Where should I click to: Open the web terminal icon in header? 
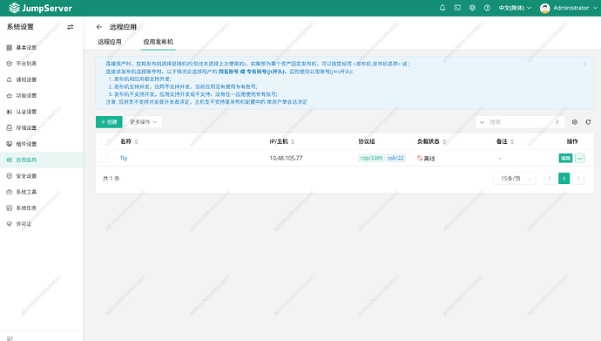pyautogui.click(x=457, y=8)
